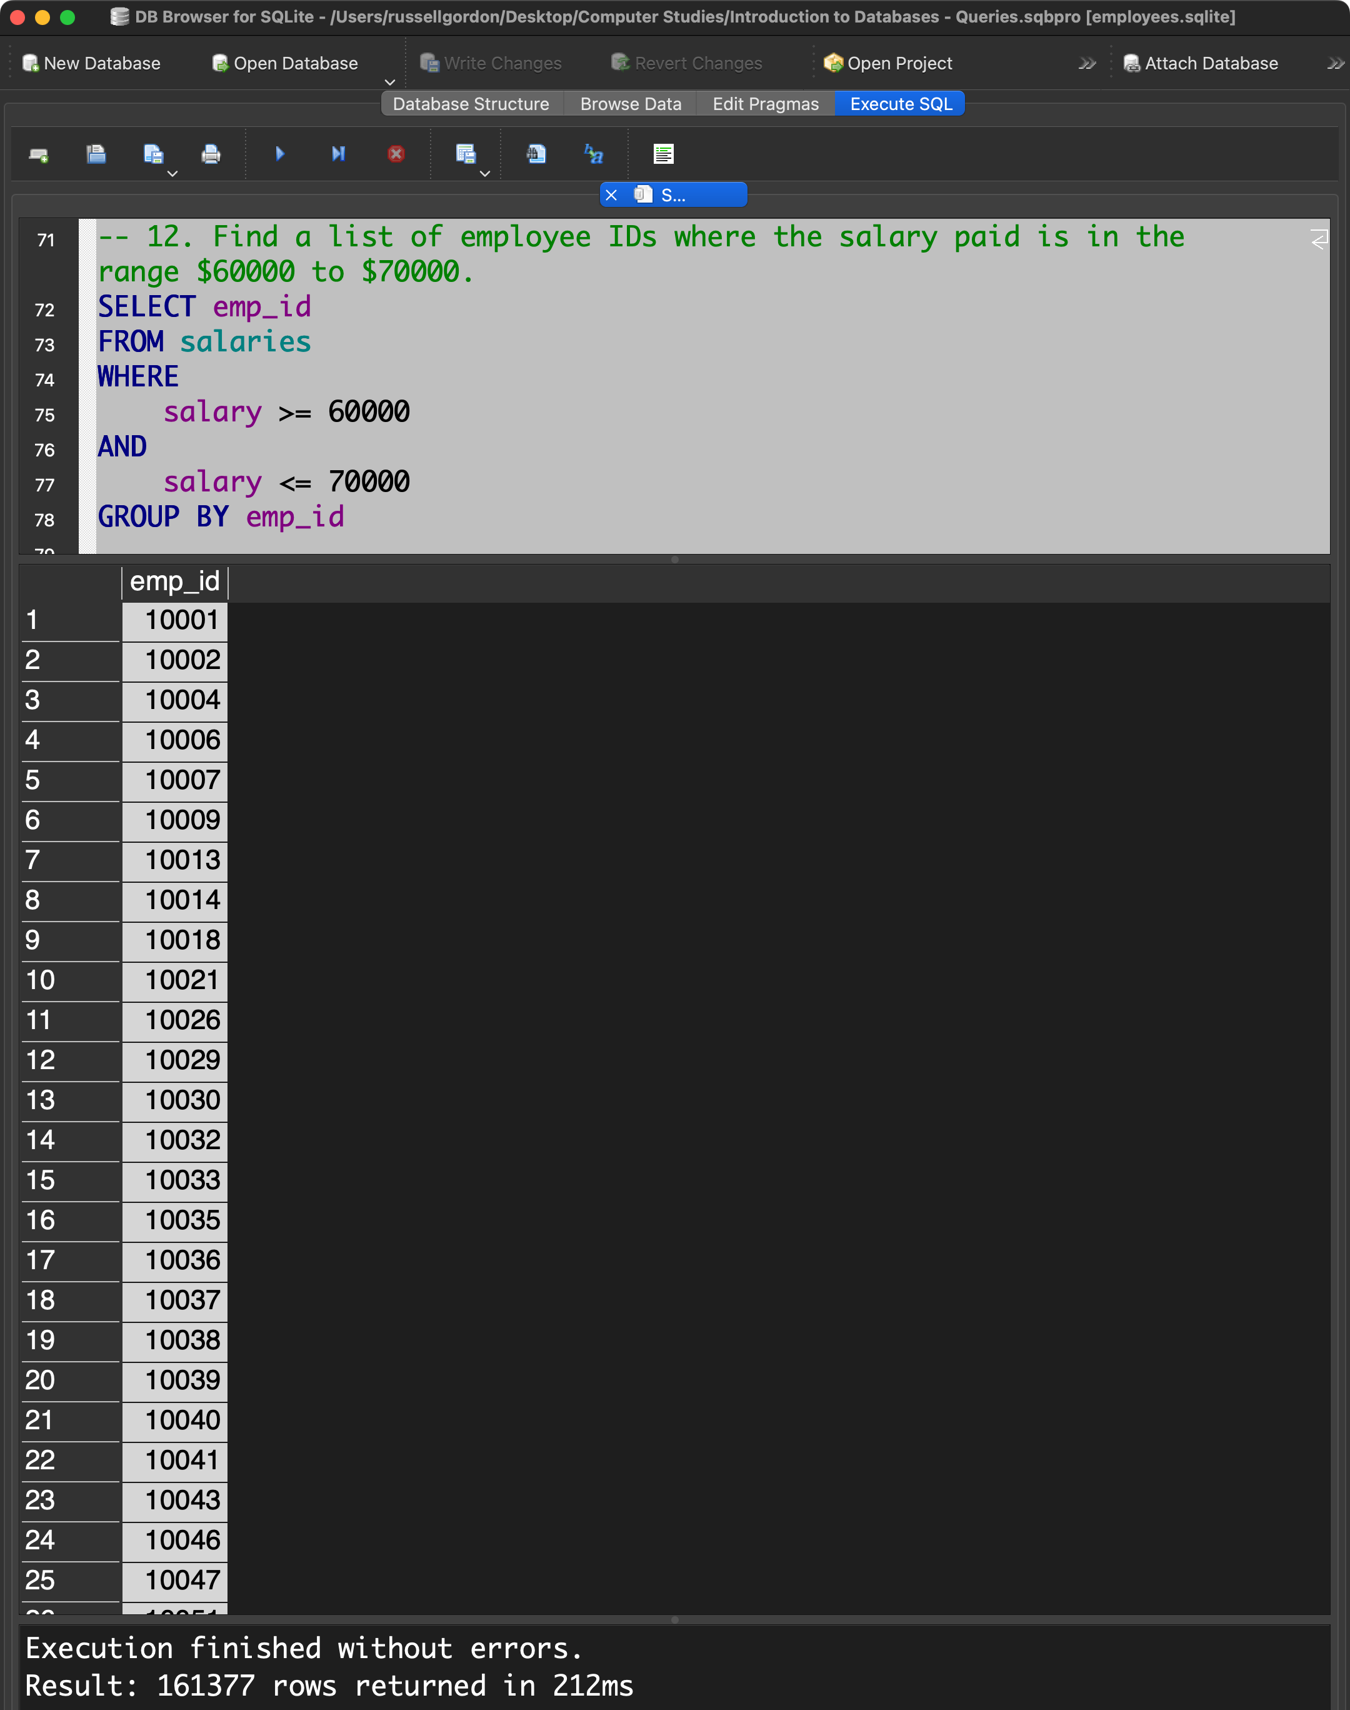Image resolution: width=1350 pixels, height=1710 pixels.
Task: Expand the save results view dropdown arrow
Action: coord(484,173)
